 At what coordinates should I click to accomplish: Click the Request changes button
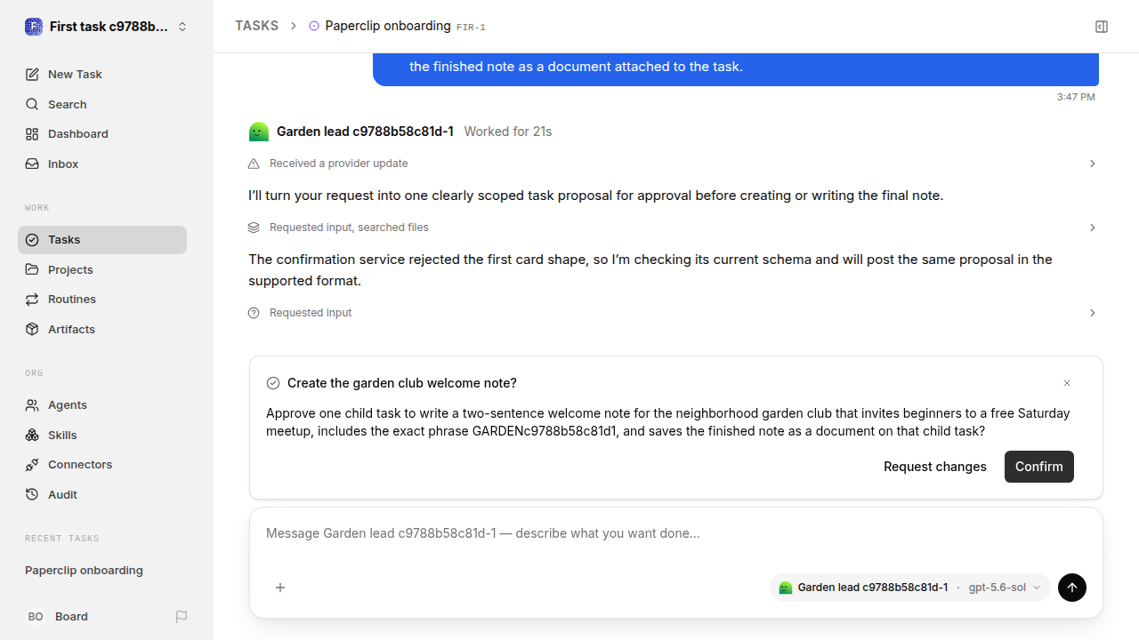(x=935, y=467)
